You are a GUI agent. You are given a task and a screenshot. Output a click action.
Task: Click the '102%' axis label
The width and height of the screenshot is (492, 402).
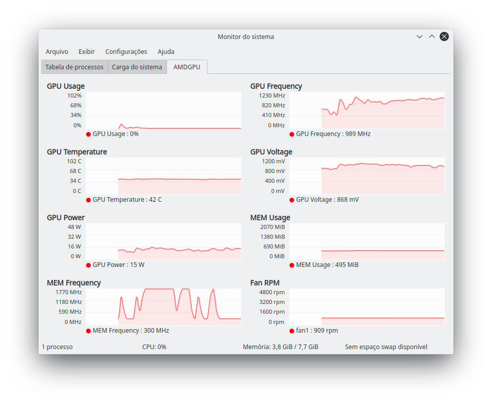[x=74, y=95]
